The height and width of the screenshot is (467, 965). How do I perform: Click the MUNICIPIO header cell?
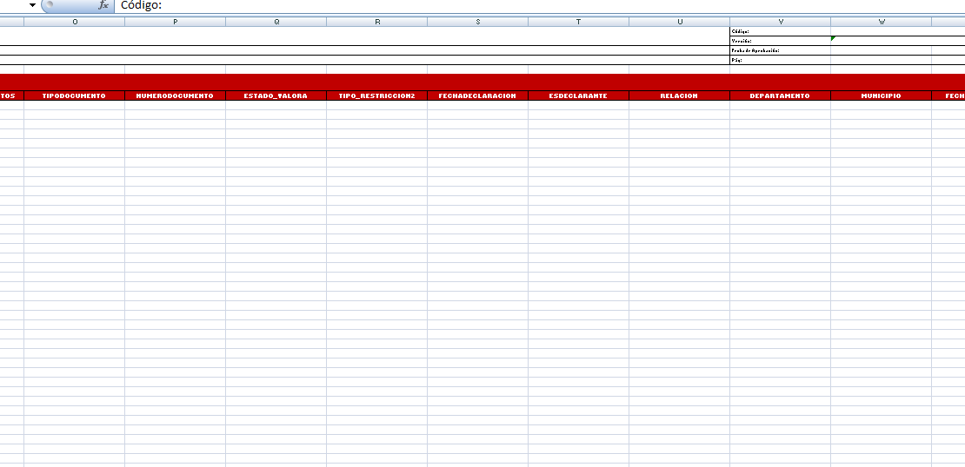point(882,95)
